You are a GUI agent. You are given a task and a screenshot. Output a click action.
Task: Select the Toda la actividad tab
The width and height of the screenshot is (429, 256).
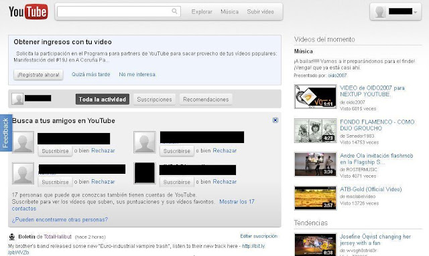pyautogui.click(x=103, y=100)
